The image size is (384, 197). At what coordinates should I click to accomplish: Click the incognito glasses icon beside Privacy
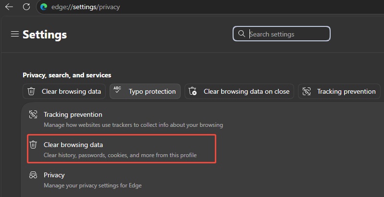[x=33, y=175]
